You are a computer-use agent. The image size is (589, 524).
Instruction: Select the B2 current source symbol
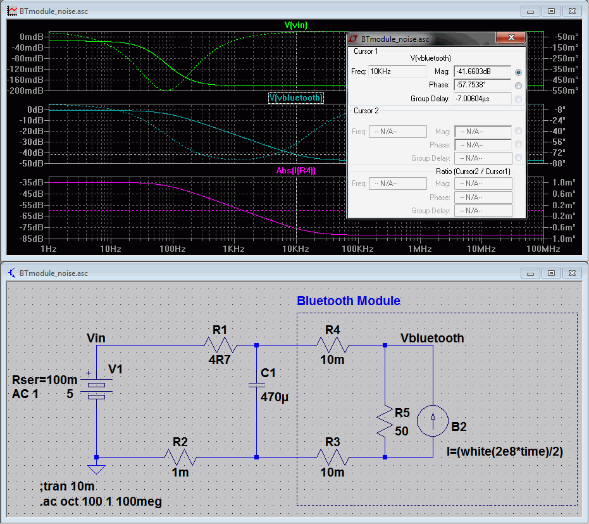pyautogui.click(x=433, y=421)
